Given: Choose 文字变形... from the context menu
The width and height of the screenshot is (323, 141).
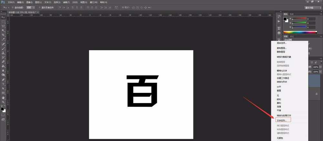Looking at the screenshot, I should (281, 120).
